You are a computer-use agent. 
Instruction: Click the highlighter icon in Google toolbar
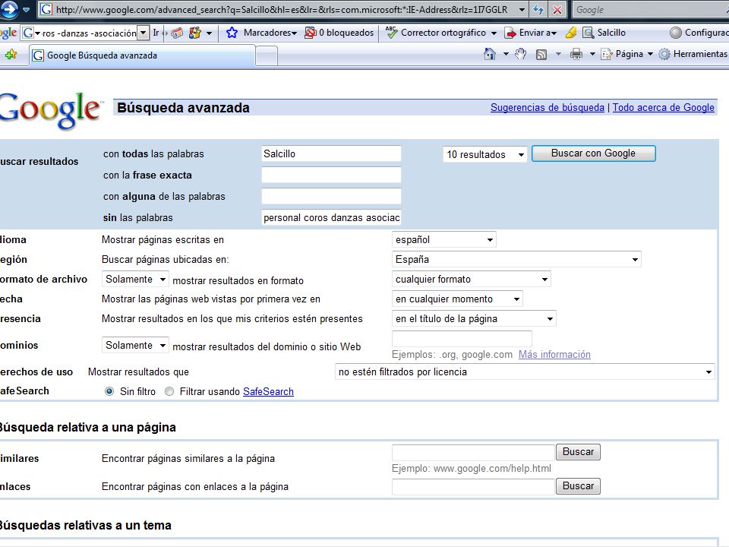(571, 33)
